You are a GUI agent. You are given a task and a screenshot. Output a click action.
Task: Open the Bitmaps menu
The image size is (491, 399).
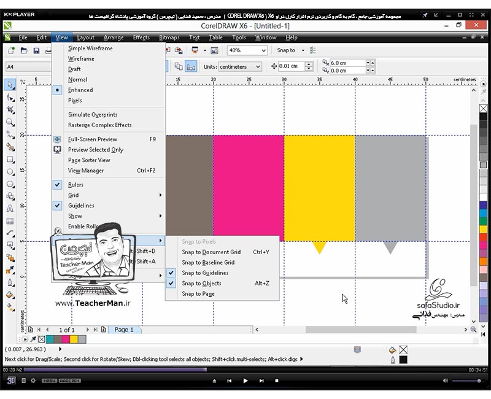click(169, 37)
